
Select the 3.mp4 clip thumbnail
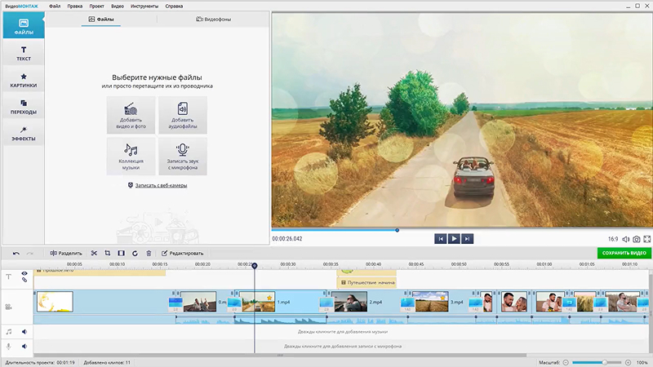432,302
